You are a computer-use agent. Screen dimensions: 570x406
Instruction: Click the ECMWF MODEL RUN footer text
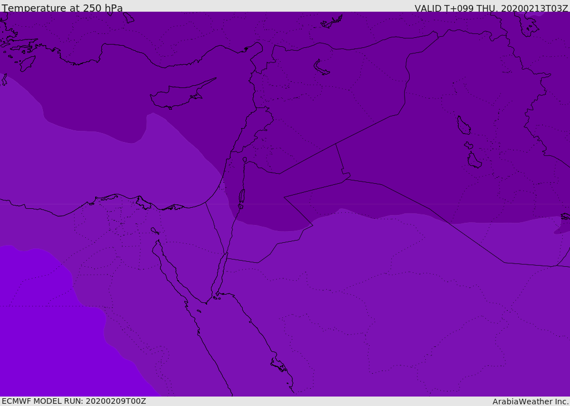[73, 401]
